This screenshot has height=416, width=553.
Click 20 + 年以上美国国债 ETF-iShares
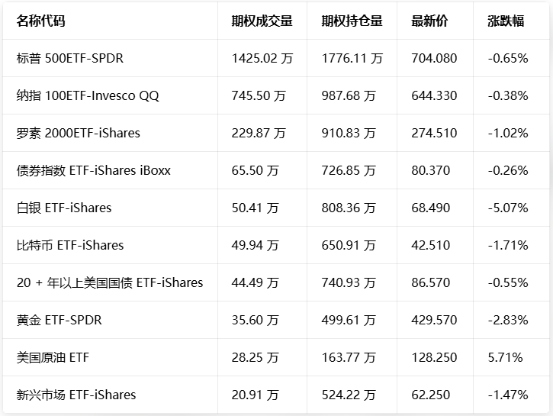click(110, 282)
